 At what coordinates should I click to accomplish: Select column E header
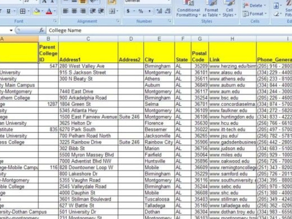click(159, 39)
